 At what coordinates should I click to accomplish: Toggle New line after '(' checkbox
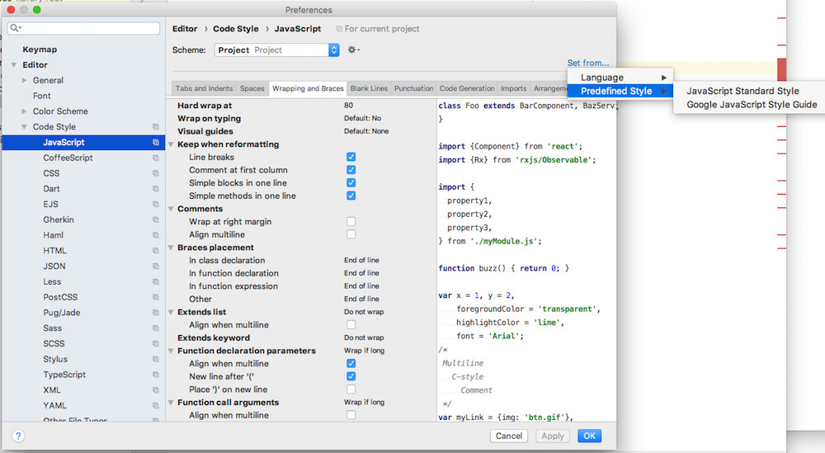(351, 376)
